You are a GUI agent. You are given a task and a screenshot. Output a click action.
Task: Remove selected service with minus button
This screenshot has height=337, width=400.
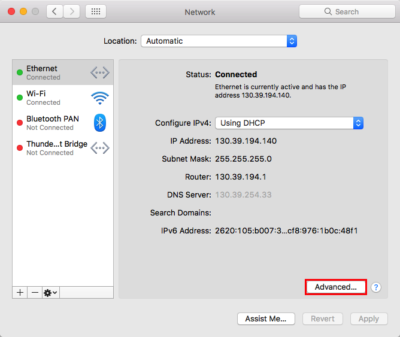point(35,292)
